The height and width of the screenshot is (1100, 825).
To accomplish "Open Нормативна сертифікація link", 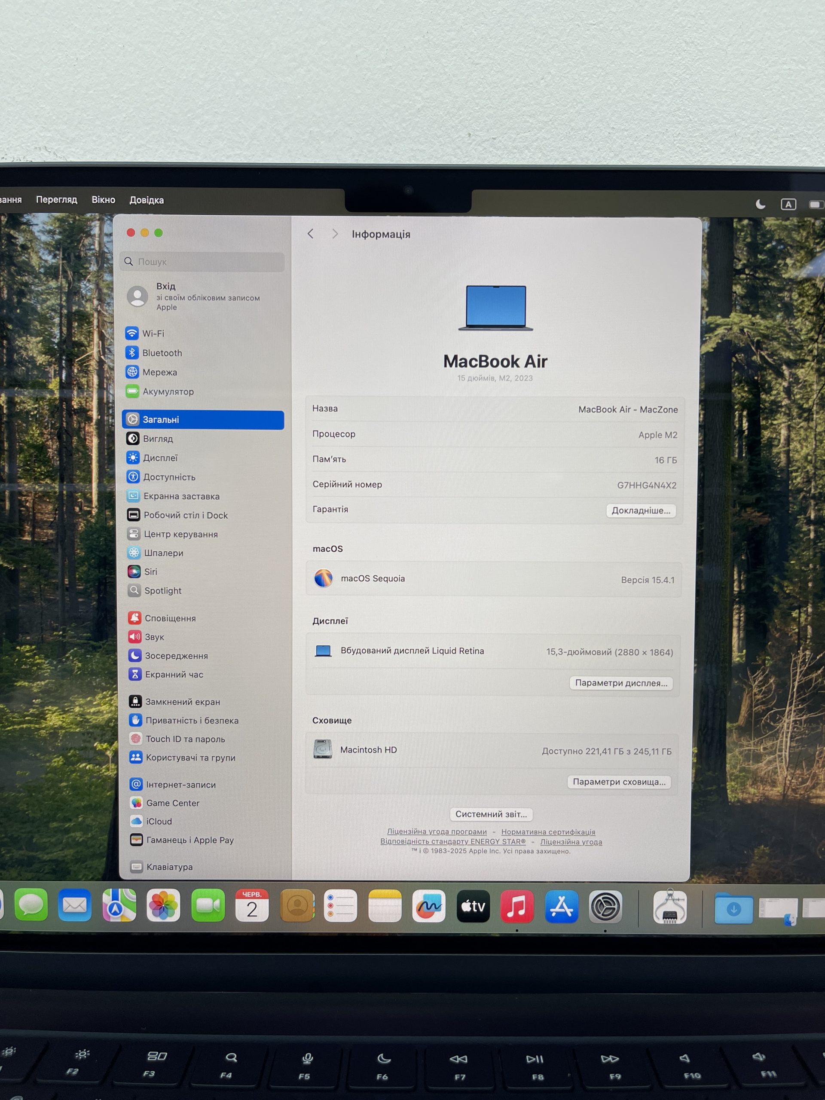I will (x=548, y=832).
